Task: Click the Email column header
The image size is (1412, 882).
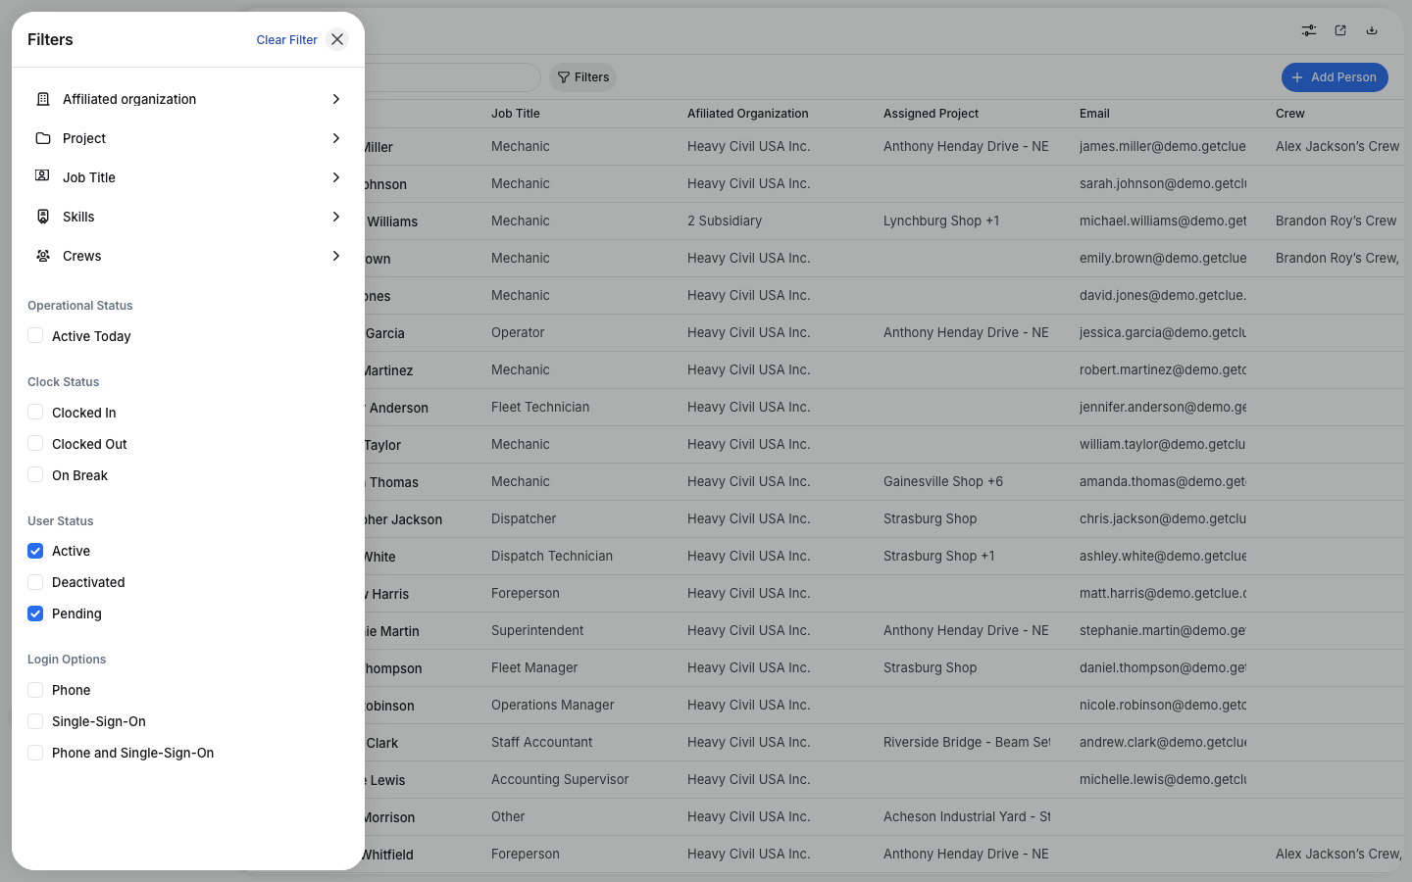Action: tap(1094, 114)
